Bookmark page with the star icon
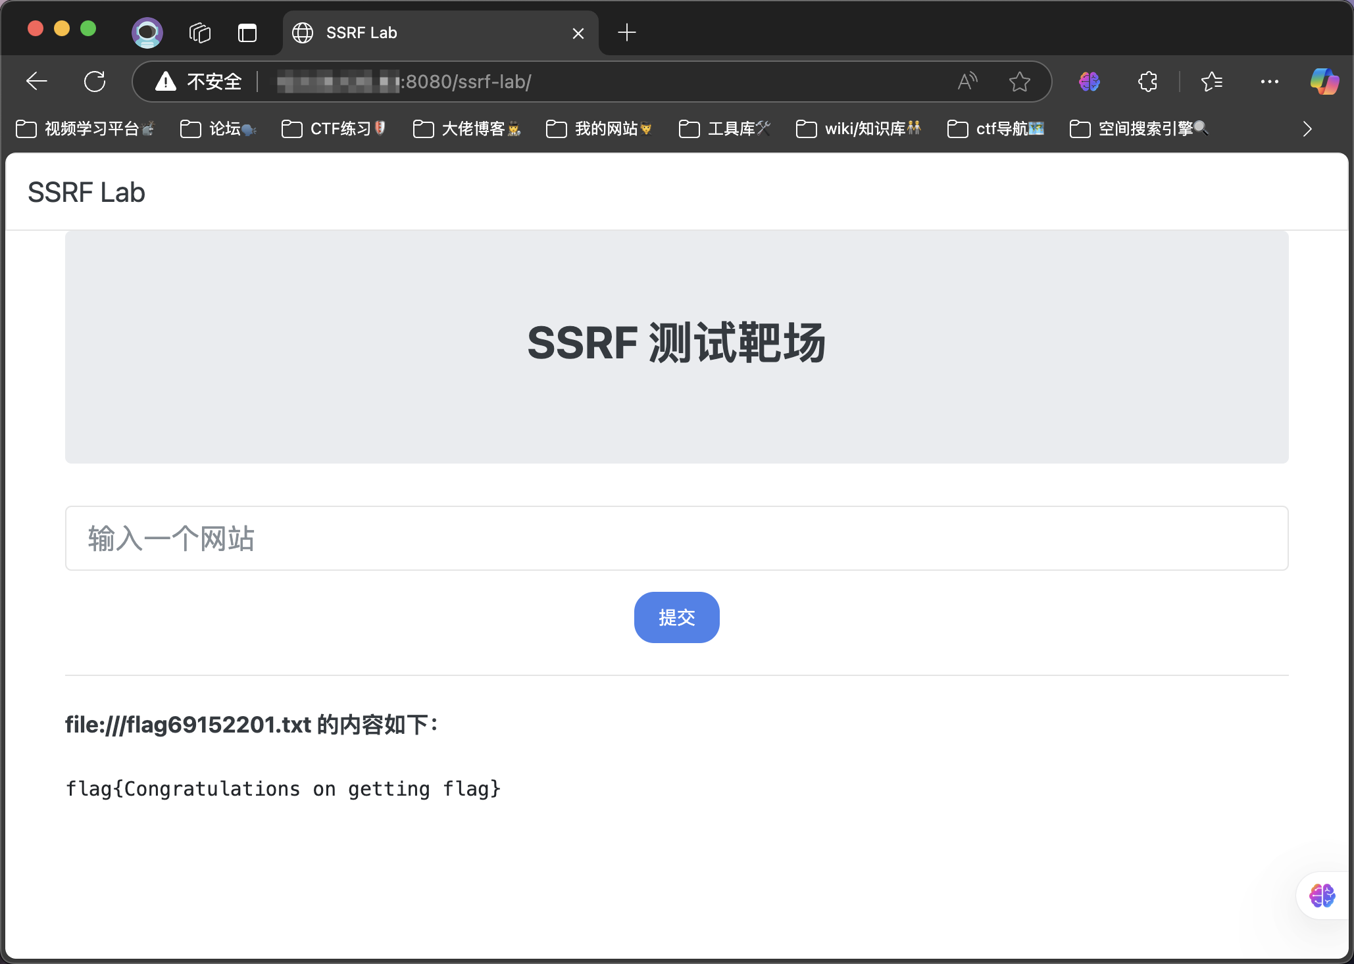Screen dimensions: 1354x964 pyautogui.click(x=1019, y=82)
